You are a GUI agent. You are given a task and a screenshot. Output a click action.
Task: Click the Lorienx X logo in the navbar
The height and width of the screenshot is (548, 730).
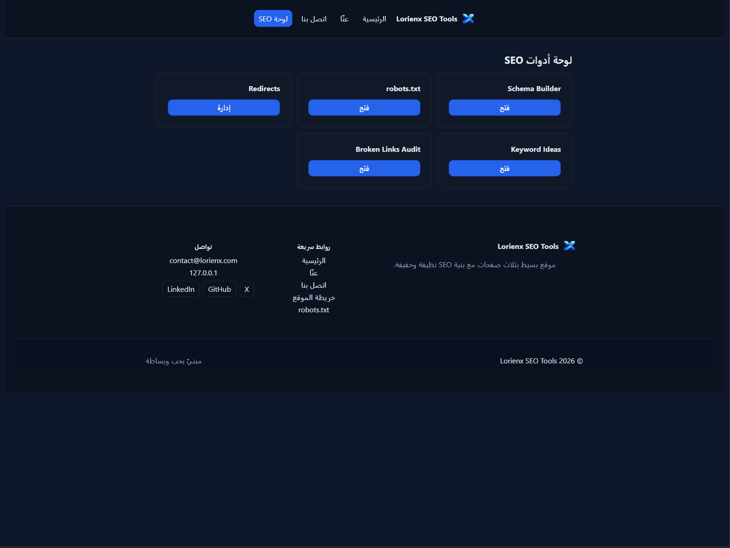(x=468, y=19)
